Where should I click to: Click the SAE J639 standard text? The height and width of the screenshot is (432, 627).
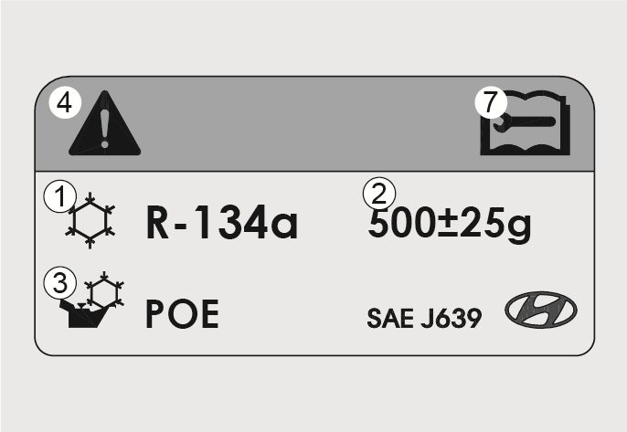coord(424,318)
